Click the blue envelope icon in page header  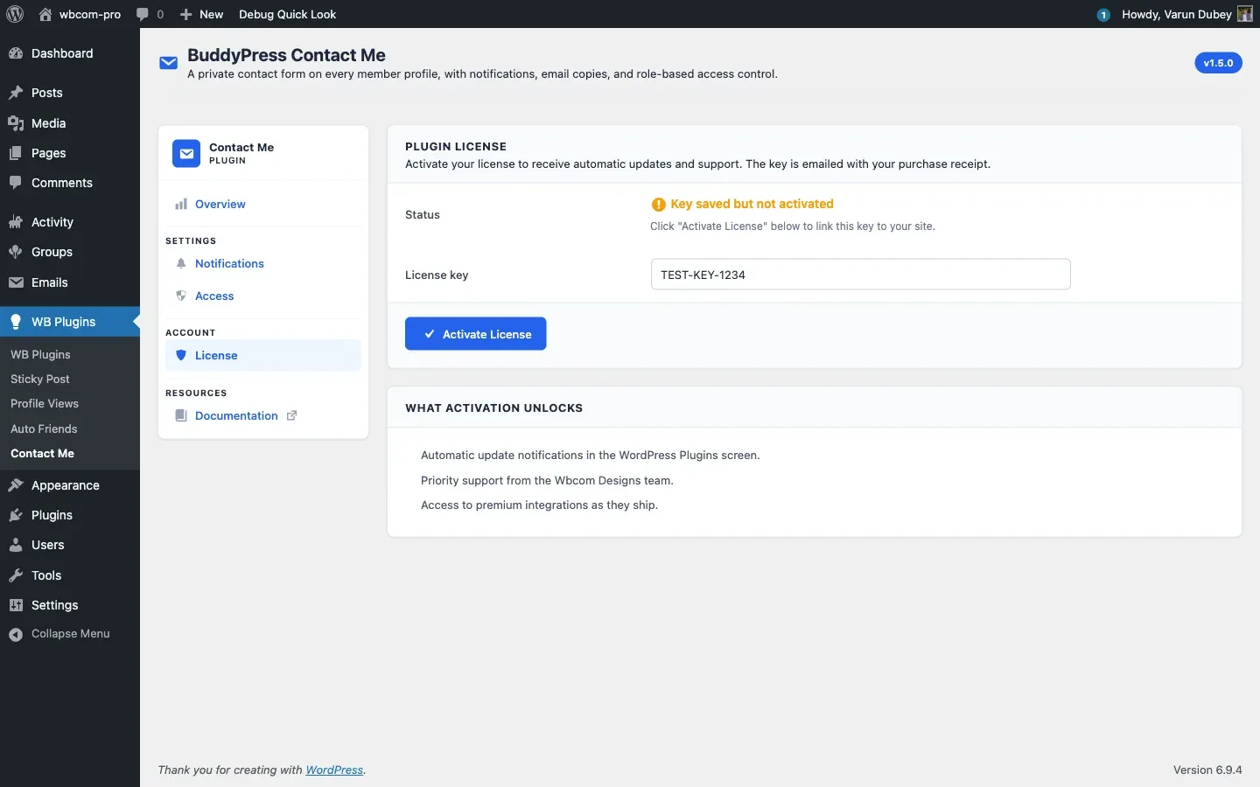click(169, 63)
